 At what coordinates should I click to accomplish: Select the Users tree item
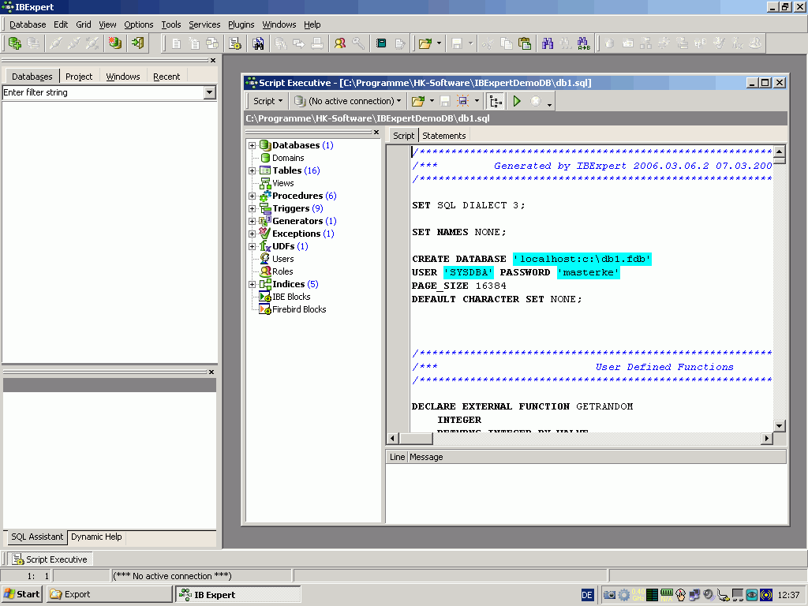283,259
